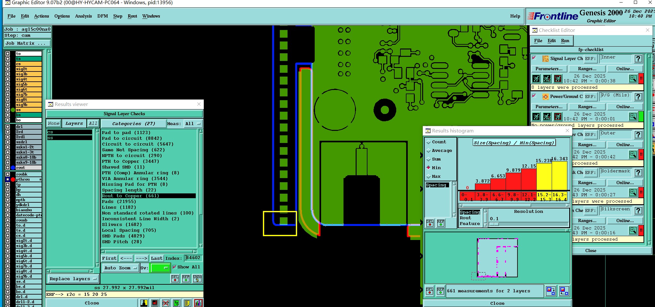Click First button in Results viewer
Viewport: 655px width, 307px height.
tap(109, 258)
